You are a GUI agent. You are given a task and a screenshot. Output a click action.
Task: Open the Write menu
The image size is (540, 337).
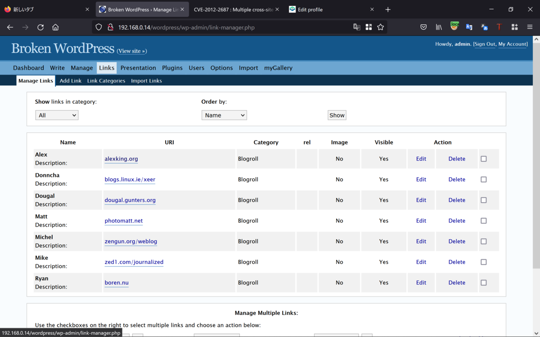pos(57,68)
